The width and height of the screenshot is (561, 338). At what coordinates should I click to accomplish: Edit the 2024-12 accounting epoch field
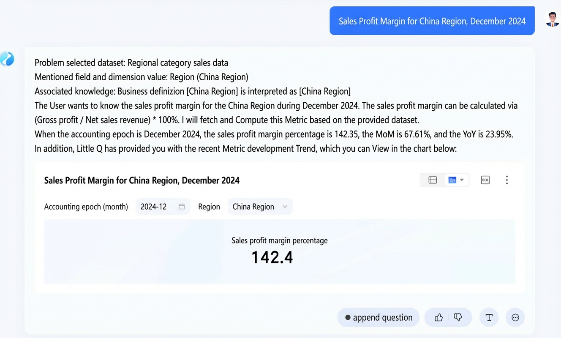(x=163, y=207)
